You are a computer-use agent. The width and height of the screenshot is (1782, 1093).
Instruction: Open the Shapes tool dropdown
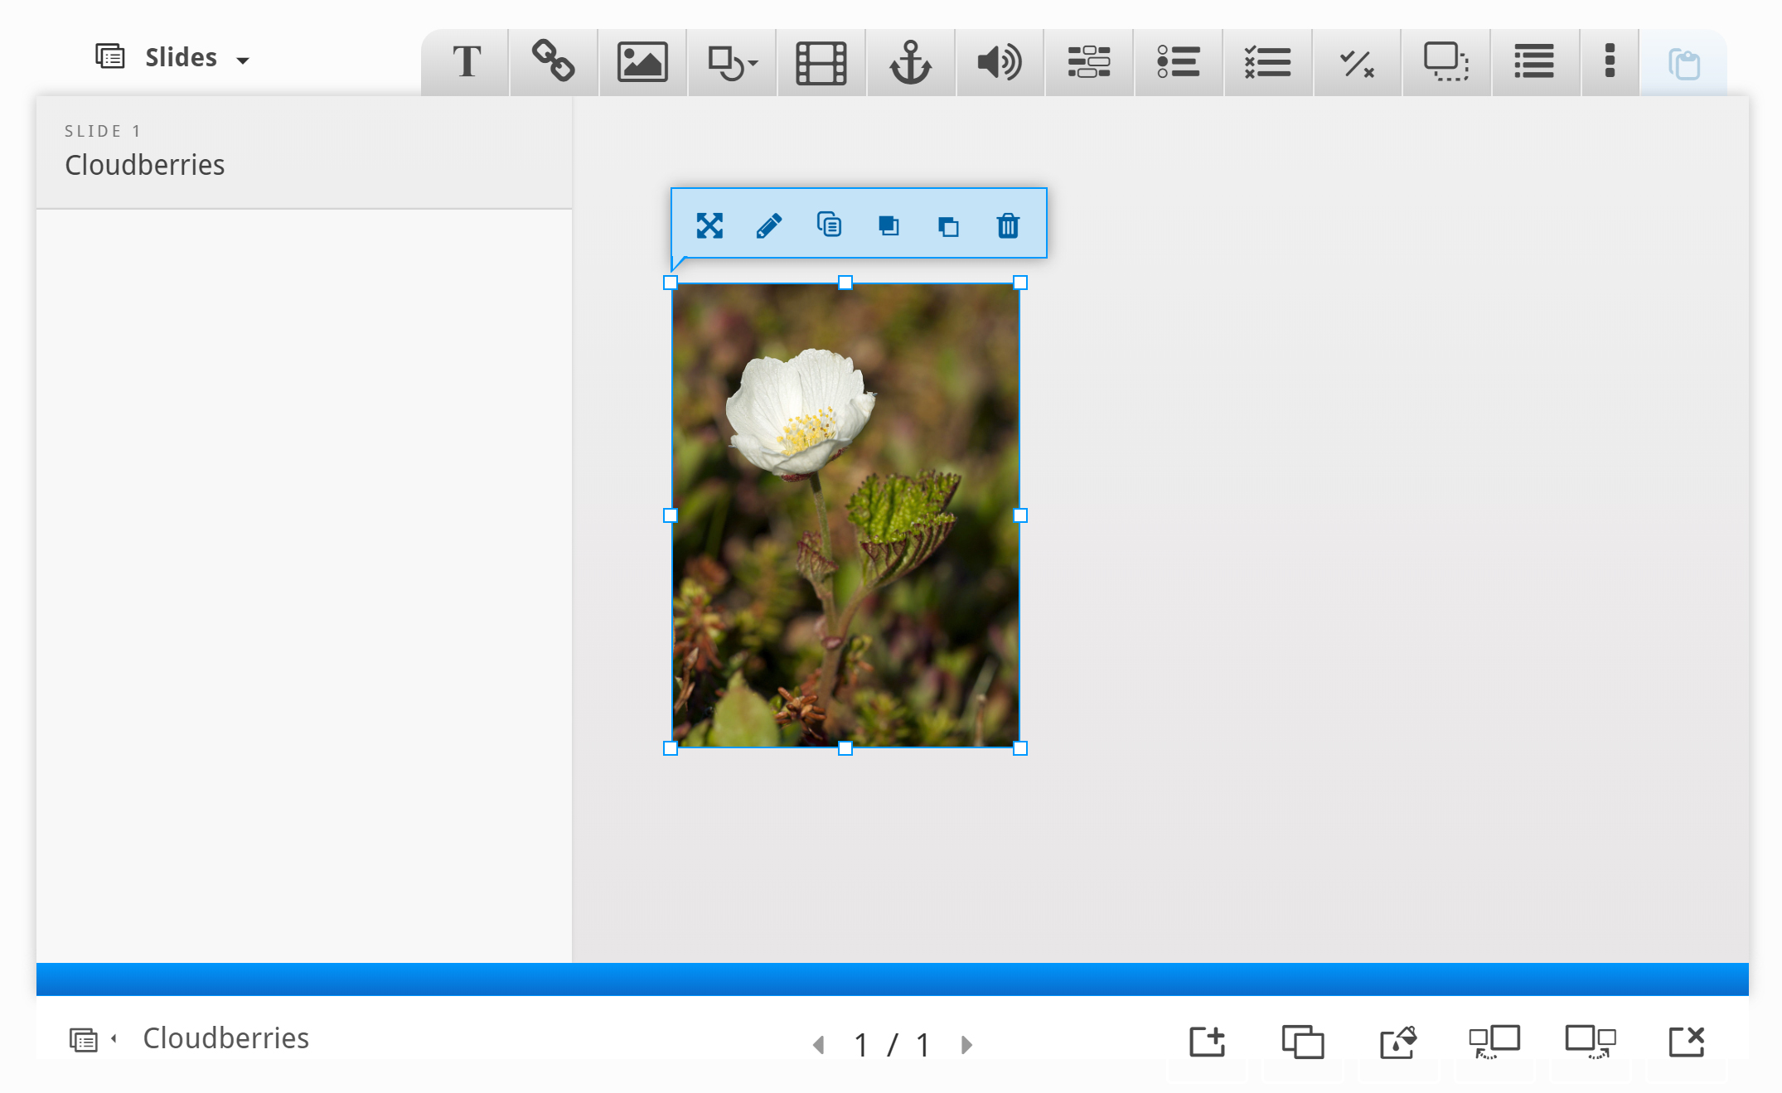[x=732, y=62]
